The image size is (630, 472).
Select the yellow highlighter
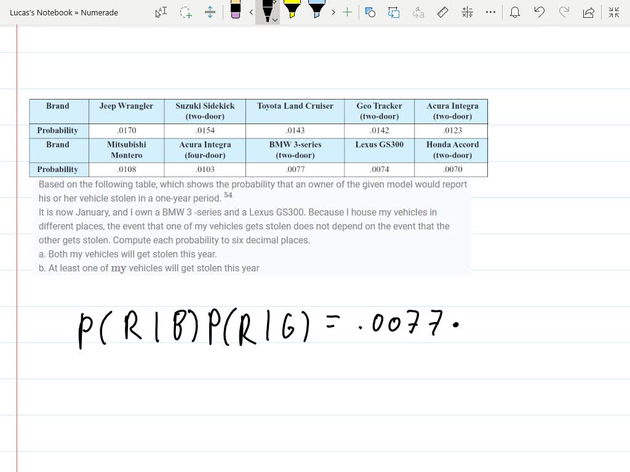tap(292, 11)
